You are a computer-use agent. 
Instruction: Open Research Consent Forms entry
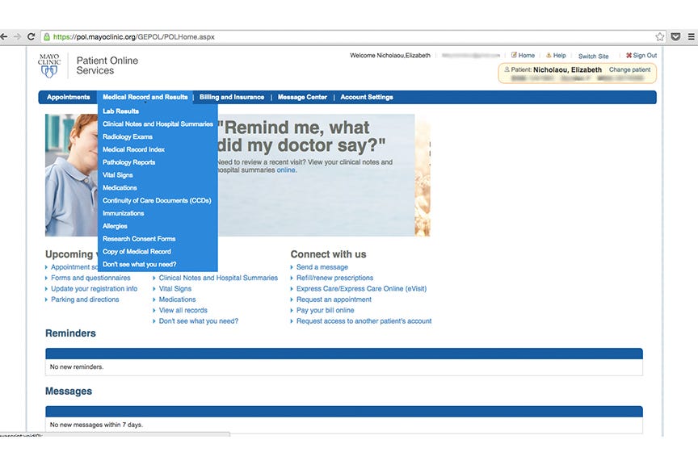click(139, 239)
